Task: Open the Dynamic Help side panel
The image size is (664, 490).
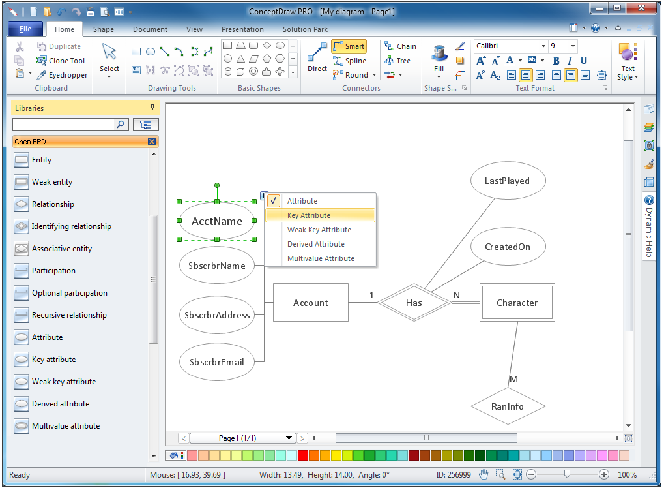Action: click(649, 226)
